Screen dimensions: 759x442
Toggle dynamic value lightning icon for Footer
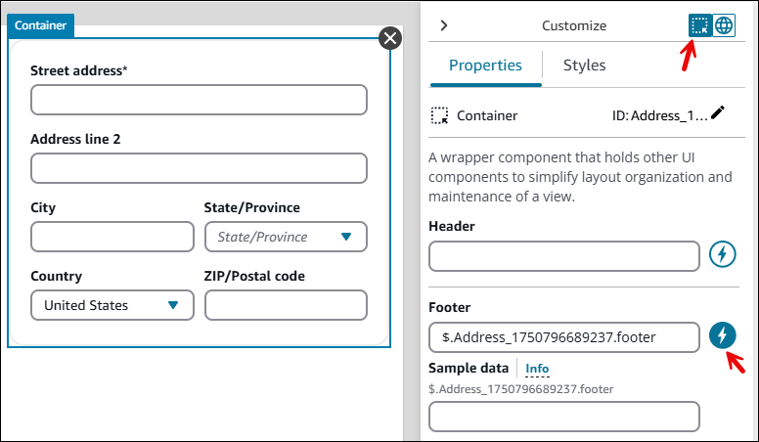722,336
